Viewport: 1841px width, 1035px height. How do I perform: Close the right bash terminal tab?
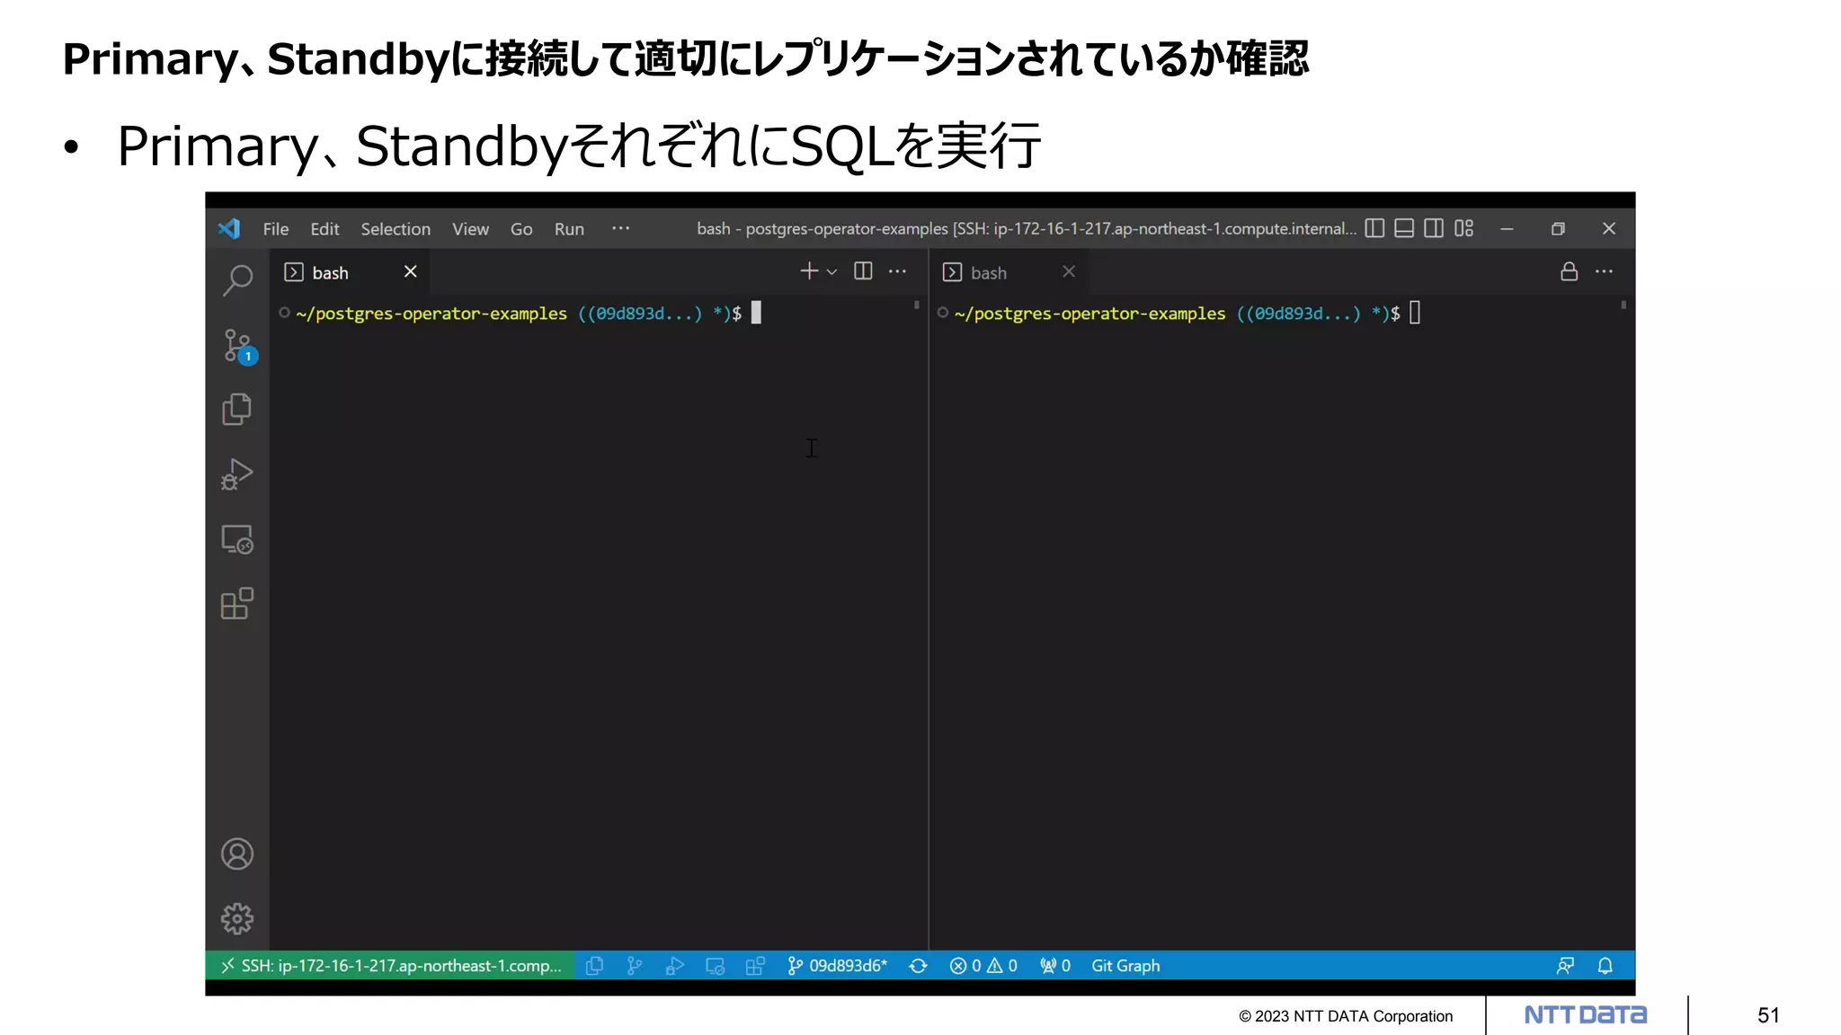click(x=1069, y=271)
